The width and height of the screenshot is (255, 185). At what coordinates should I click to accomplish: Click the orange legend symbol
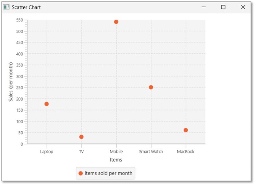pos(81,173)
